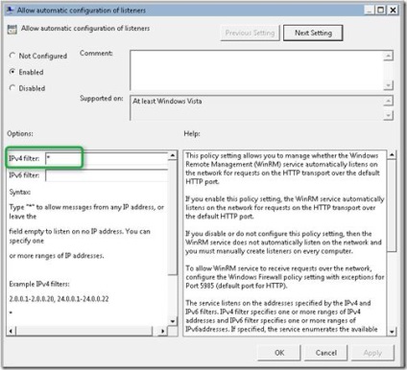This screenshot has width=407, height=370.
Task: Click the Comment box scroll down arrow
Action: point(388,85)
